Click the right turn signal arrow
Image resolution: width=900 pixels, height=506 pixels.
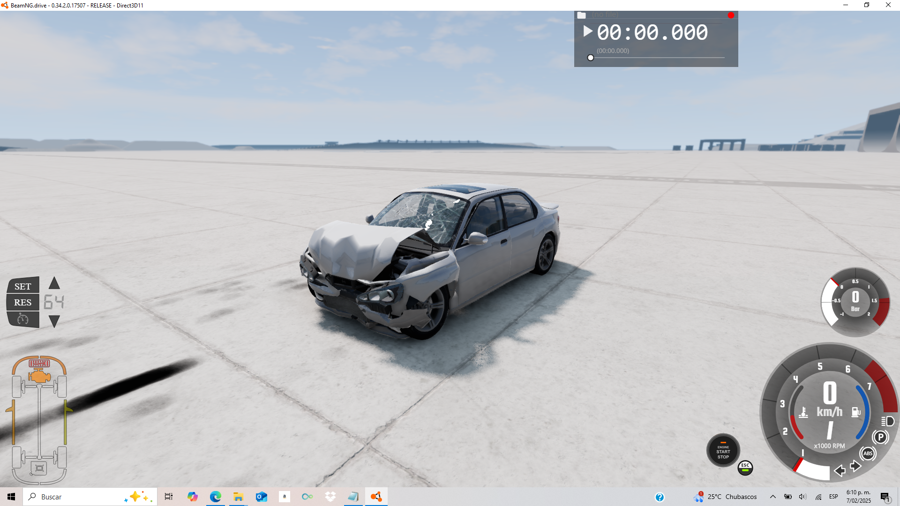855,466
